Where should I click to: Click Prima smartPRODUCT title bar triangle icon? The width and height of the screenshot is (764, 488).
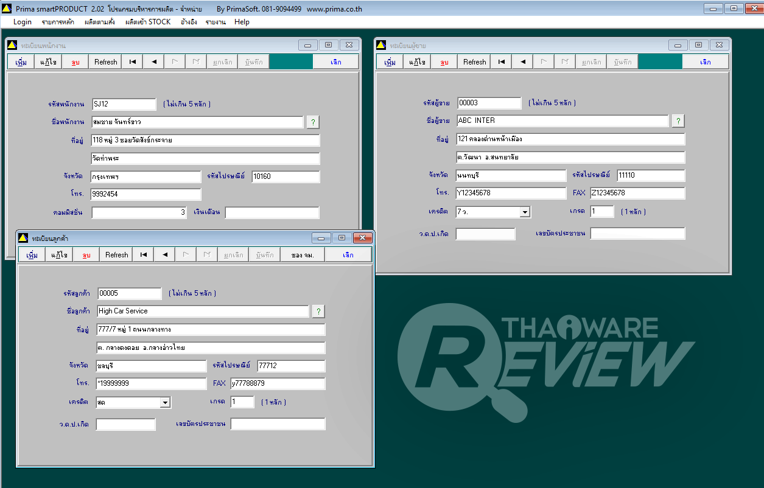[x=7, y=9]
